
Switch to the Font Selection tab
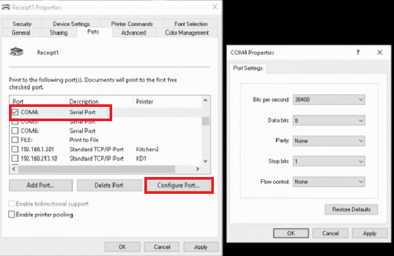click(x=191, y=24)
